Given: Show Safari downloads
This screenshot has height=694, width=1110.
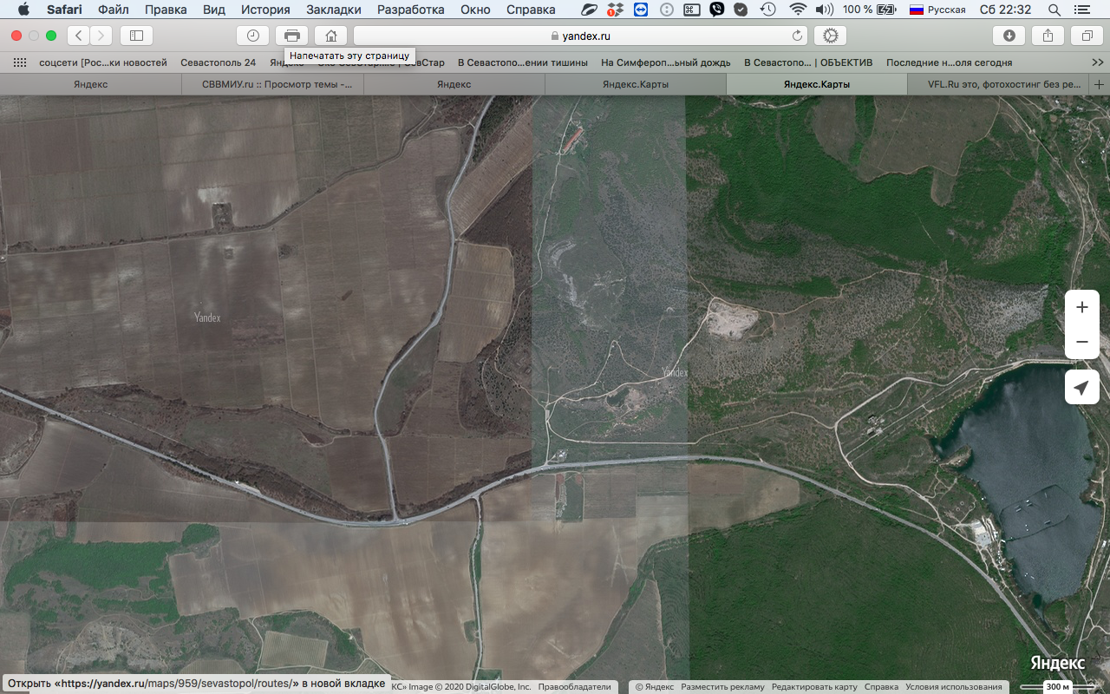Looking at the screenshot, I should coord(1009,36).
